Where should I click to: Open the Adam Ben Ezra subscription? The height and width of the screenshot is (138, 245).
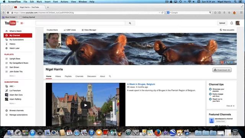tap(16, 95)
